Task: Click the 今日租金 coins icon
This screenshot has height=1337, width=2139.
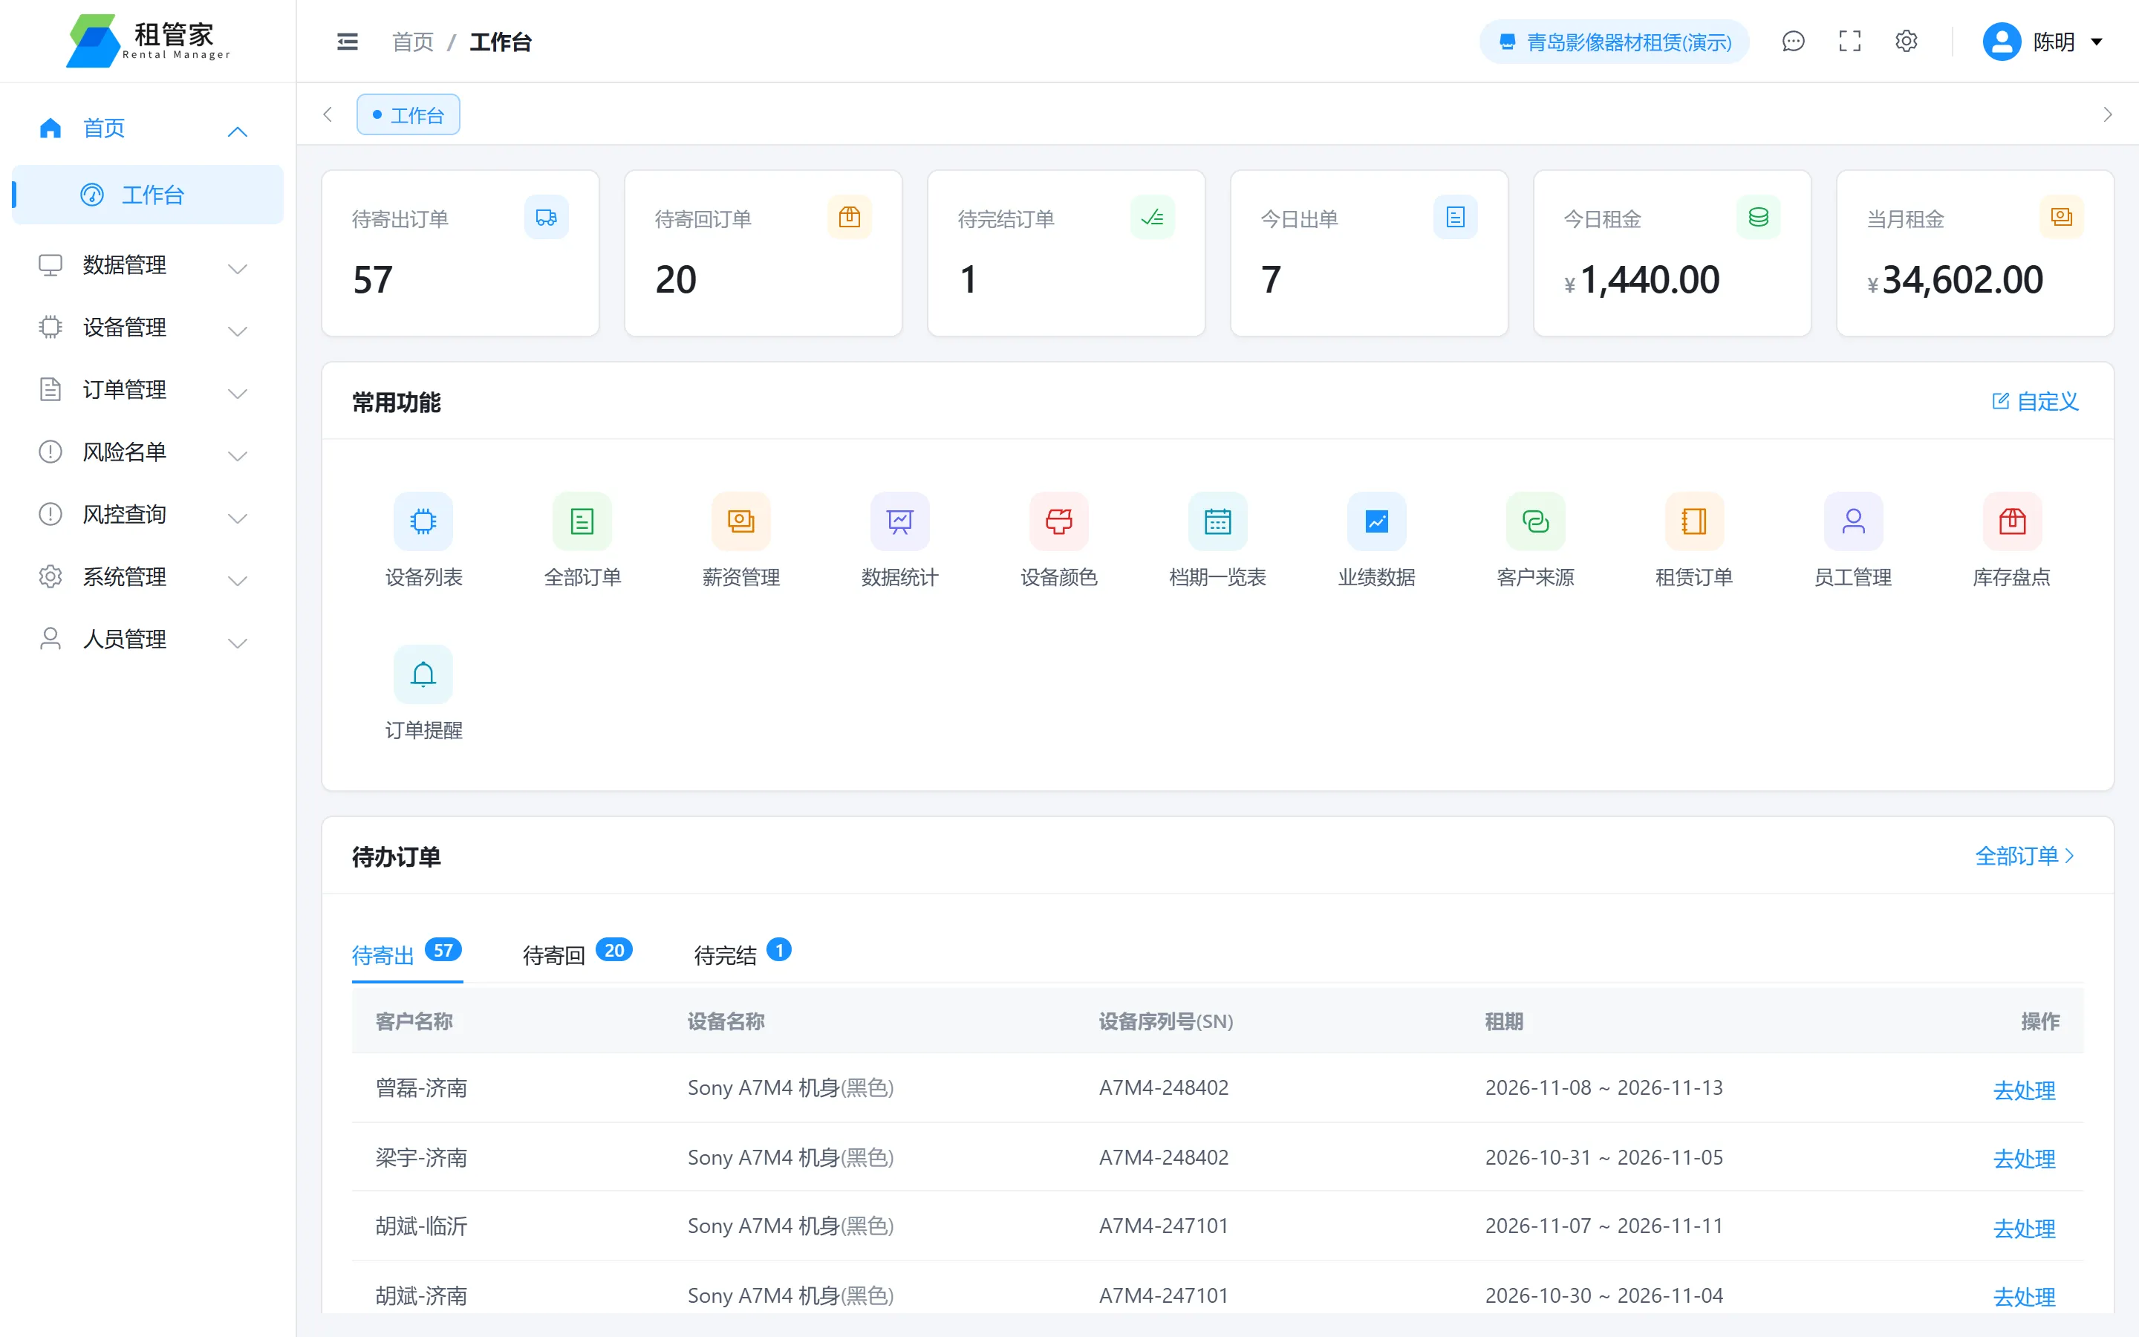Action: (x=1758, y=218)
